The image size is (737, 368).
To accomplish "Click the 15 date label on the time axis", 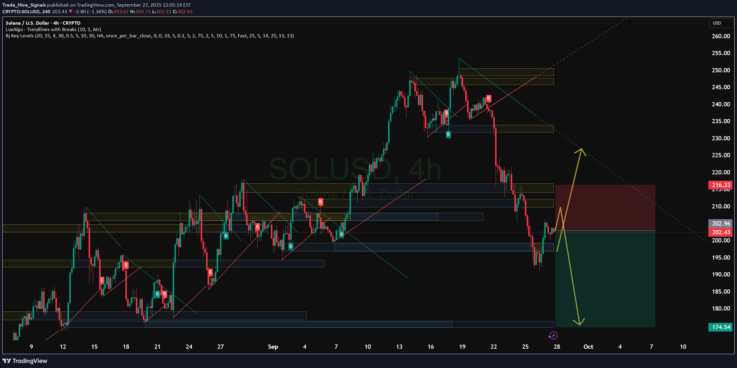I will [94, 347].
